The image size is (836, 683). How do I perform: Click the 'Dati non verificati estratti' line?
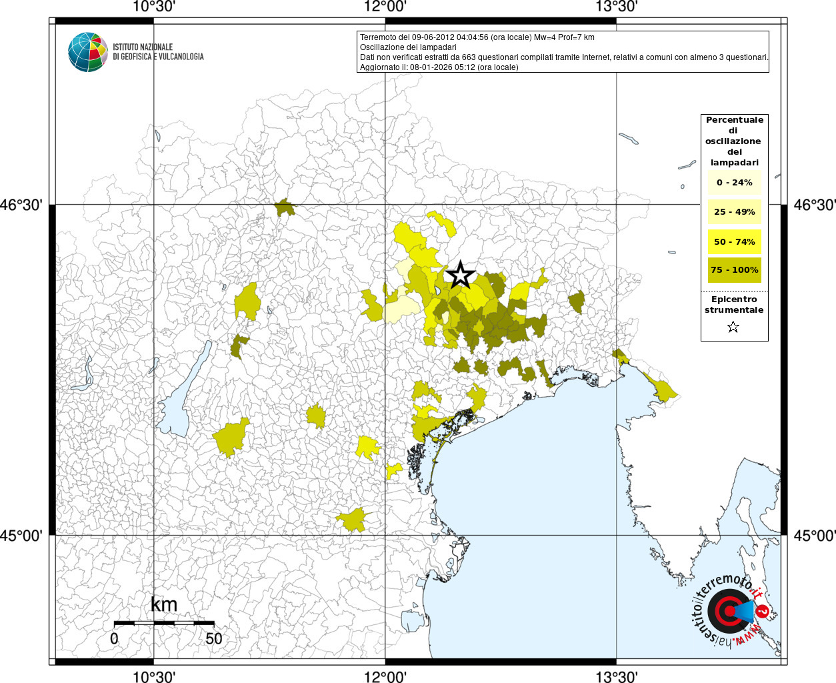564,57
